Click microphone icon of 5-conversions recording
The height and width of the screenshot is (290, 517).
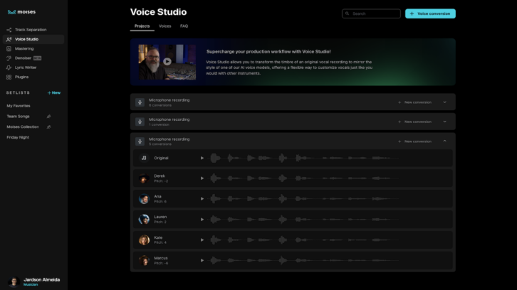(140, 141)
